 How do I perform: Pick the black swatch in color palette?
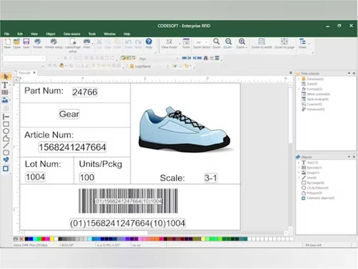coord(26,239)
